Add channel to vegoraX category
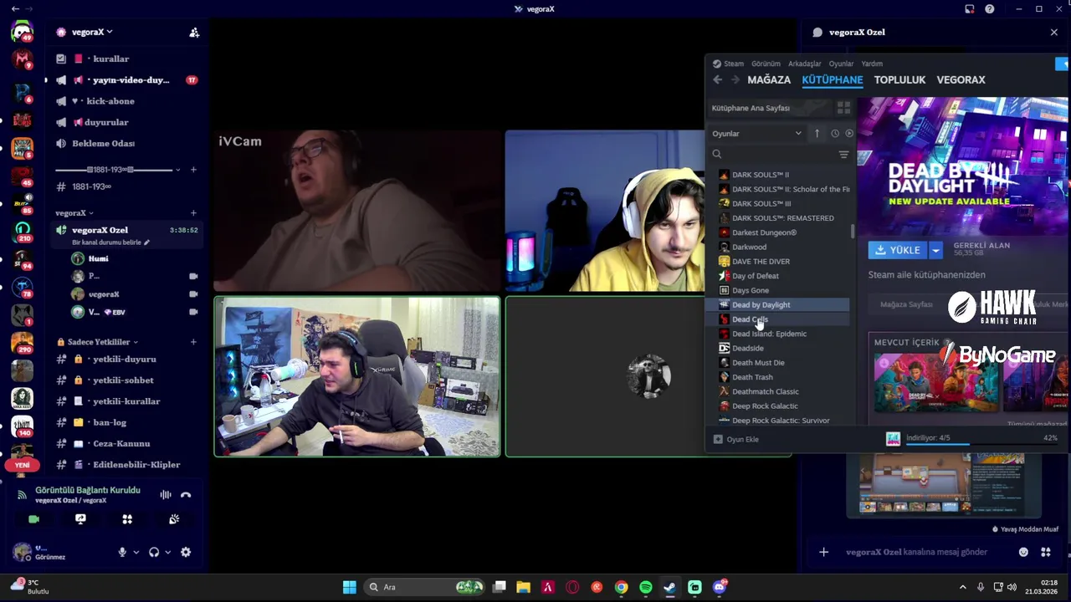Screen dimensions: 1071x602 (193, 213)
